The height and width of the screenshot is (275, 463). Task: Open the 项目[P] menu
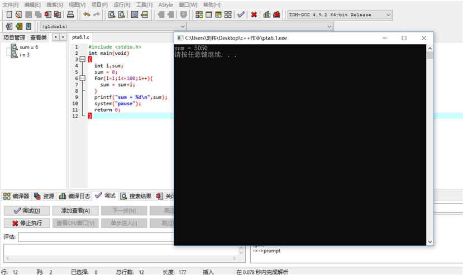99,4
